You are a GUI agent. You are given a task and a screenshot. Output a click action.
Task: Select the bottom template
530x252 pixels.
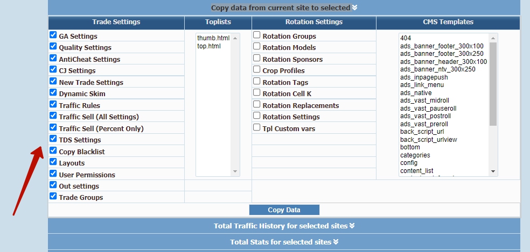point(444,147)
